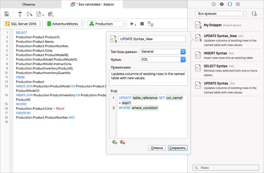Open the Production schema dropdown
Viewport: 264px width, 173px height.
107,24
